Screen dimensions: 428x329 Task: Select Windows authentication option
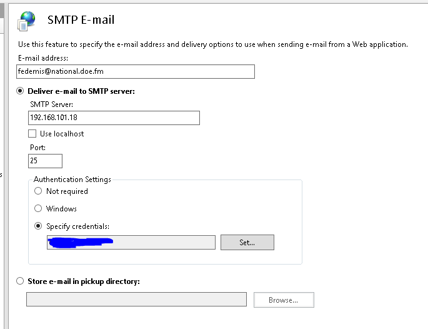(x=39, y=209)
